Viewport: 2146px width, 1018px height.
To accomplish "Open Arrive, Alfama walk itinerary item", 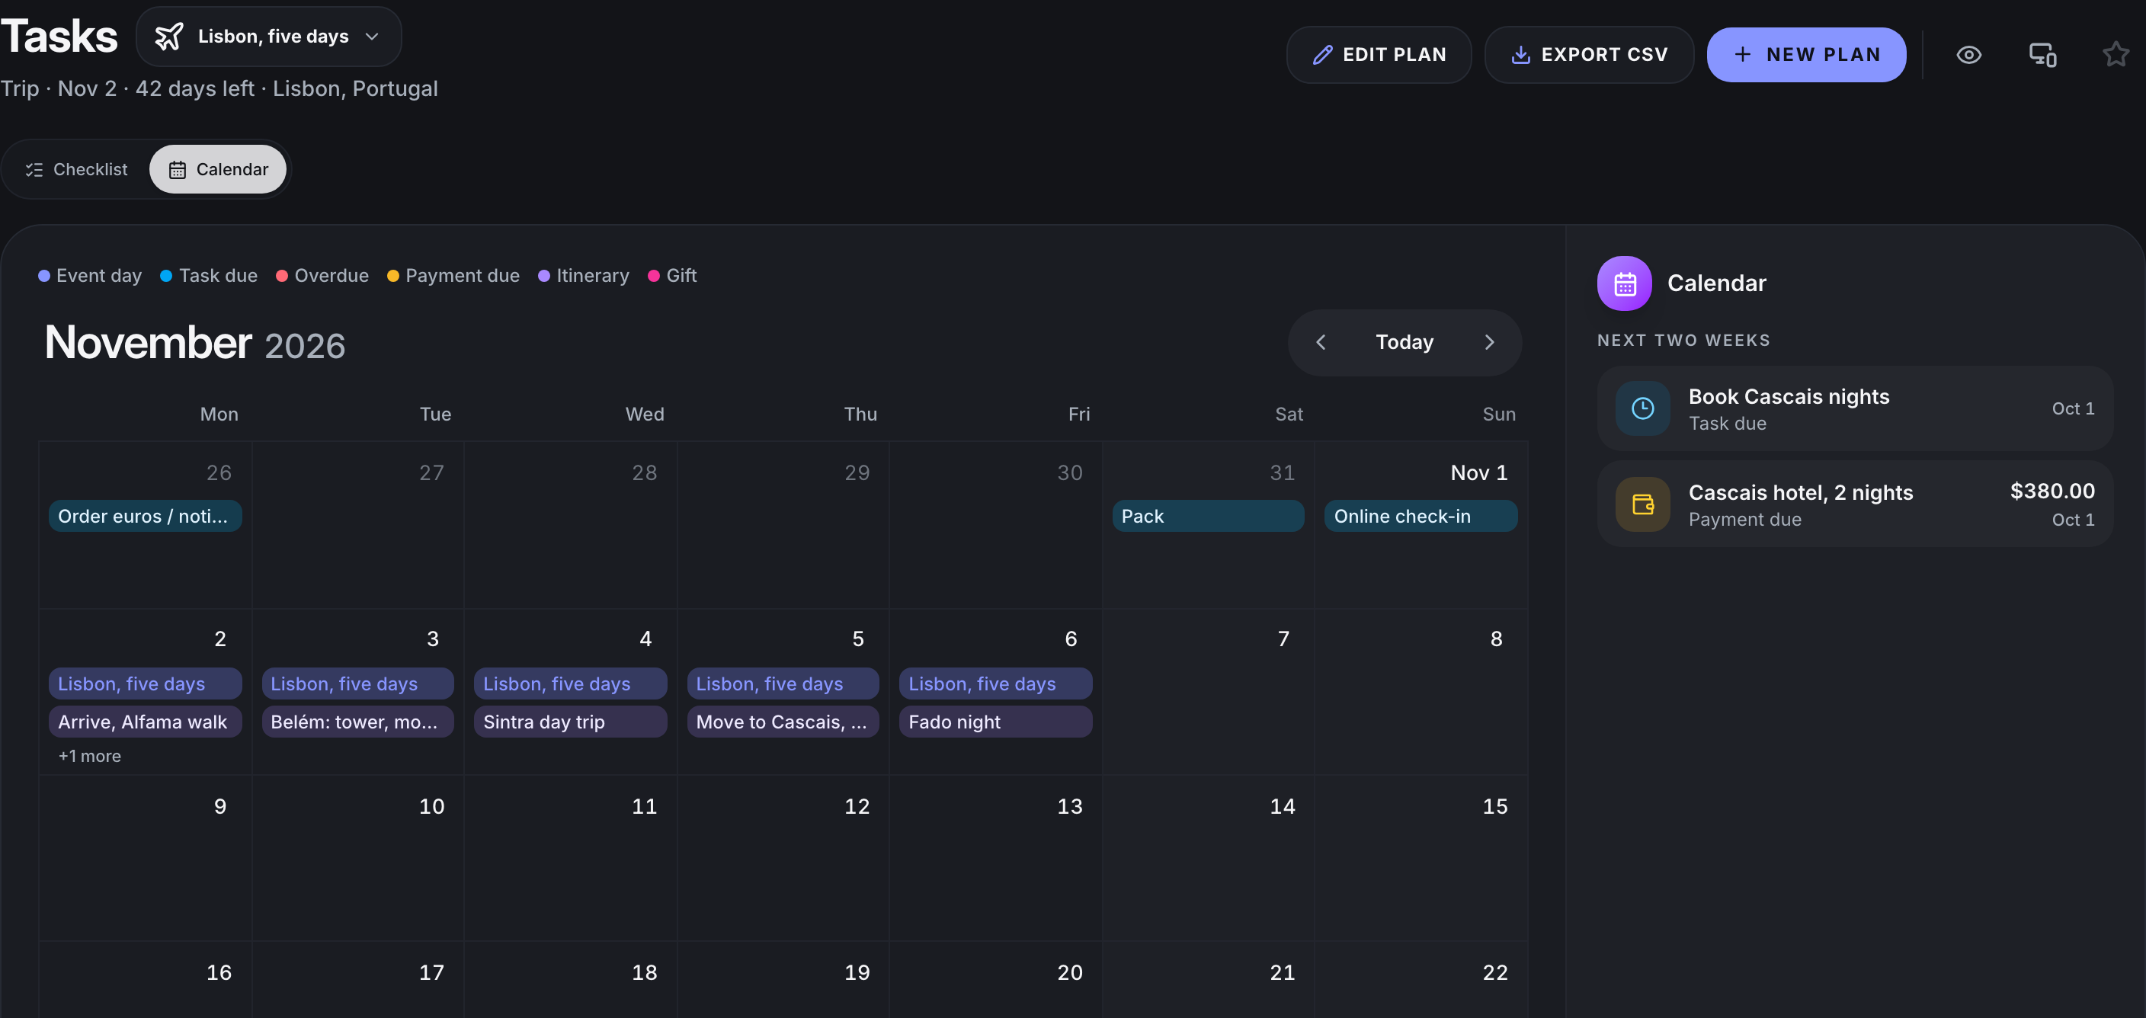I will tap(145, 722).
